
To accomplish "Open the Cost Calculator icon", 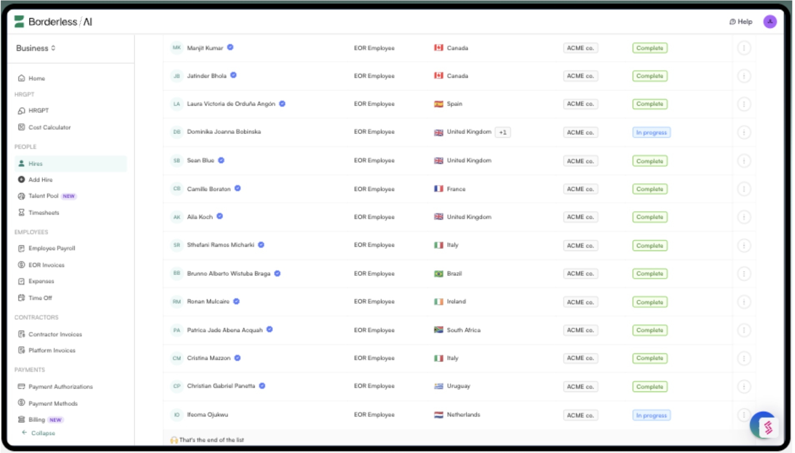I will (x=21, y=127).
